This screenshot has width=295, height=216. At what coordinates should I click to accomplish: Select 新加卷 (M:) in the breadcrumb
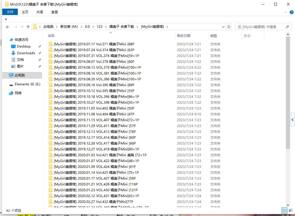69,27
